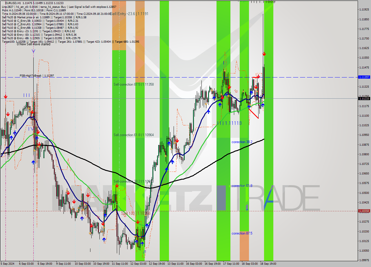Select 'Sell correction 87.5 | 1.11358' label
The height and width of the screenshot is (267, 371).
134,84
